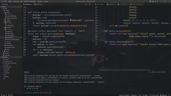Viewport: 171px width, 96px height.
Task: Close the admin_db.py tab
Action: tap(104, 4)
